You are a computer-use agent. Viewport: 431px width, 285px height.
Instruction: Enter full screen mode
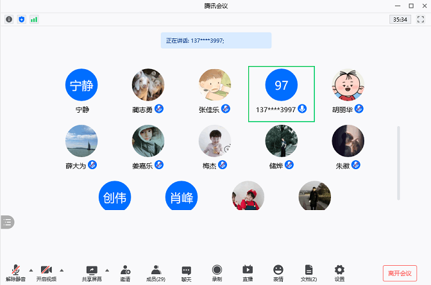pyautogui.click(x=420, y=19)
